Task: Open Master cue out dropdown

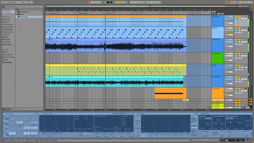Action: pyautogui.click(x=229, y=108)
